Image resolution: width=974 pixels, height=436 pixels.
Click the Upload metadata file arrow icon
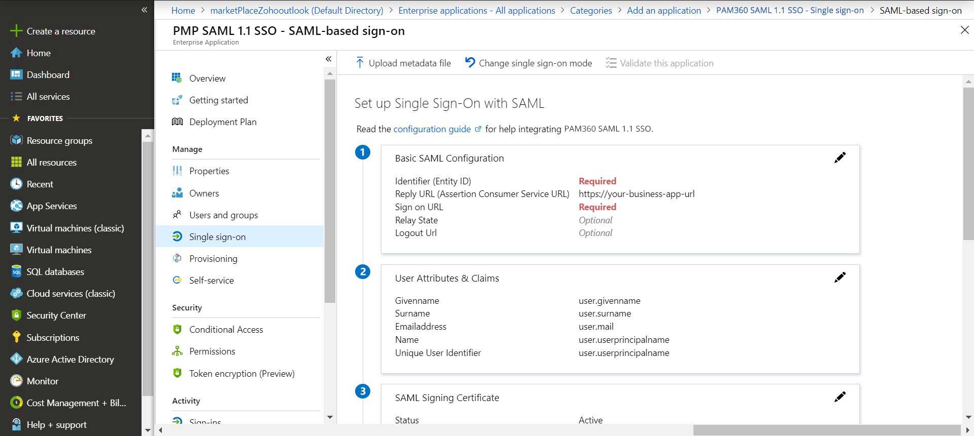click(x=360, y=63)
